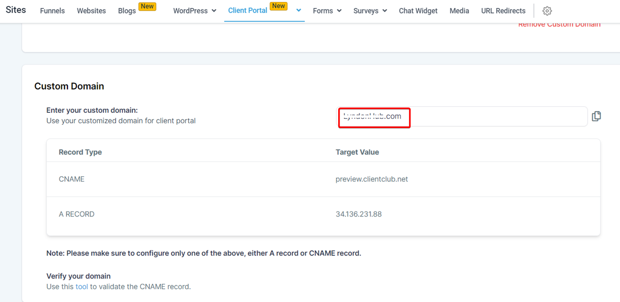Click the Sites heading
Viewport: 620px width, 302px height.
16,10
